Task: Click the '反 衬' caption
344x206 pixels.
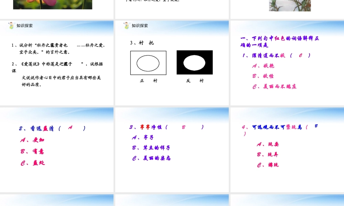Action: (195, 81)
